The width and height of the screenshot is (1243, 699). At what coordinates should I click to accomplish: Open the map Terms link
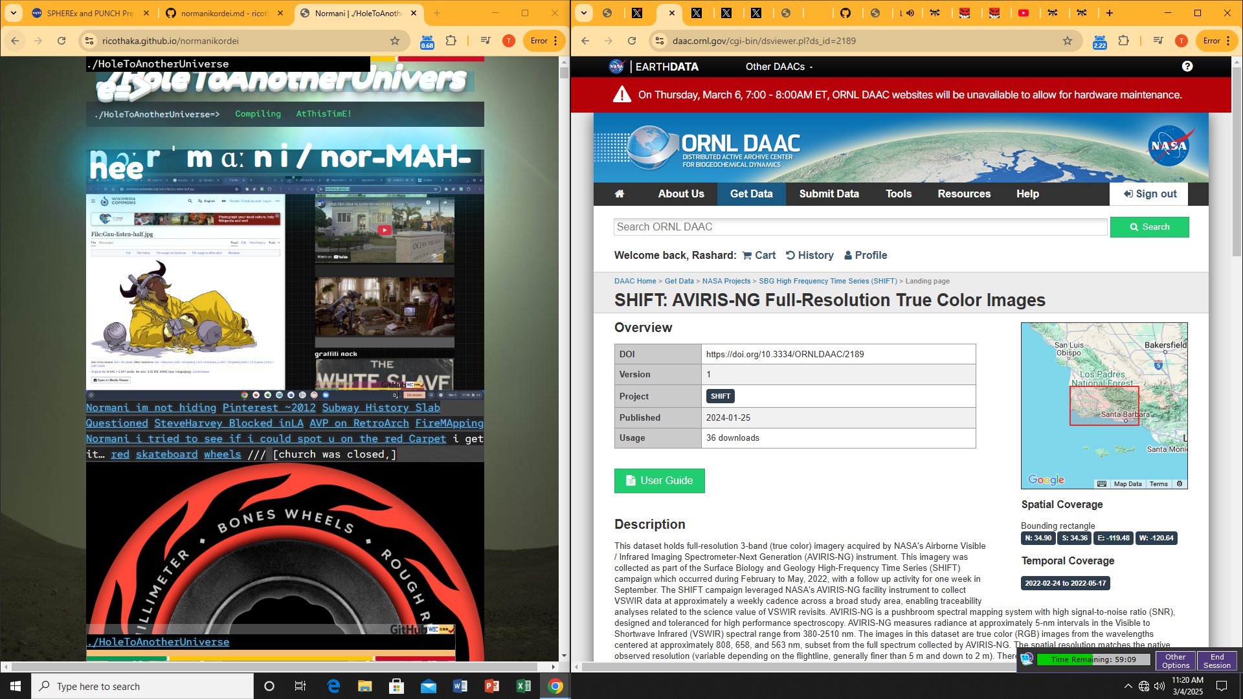[x=1159, y=484]
